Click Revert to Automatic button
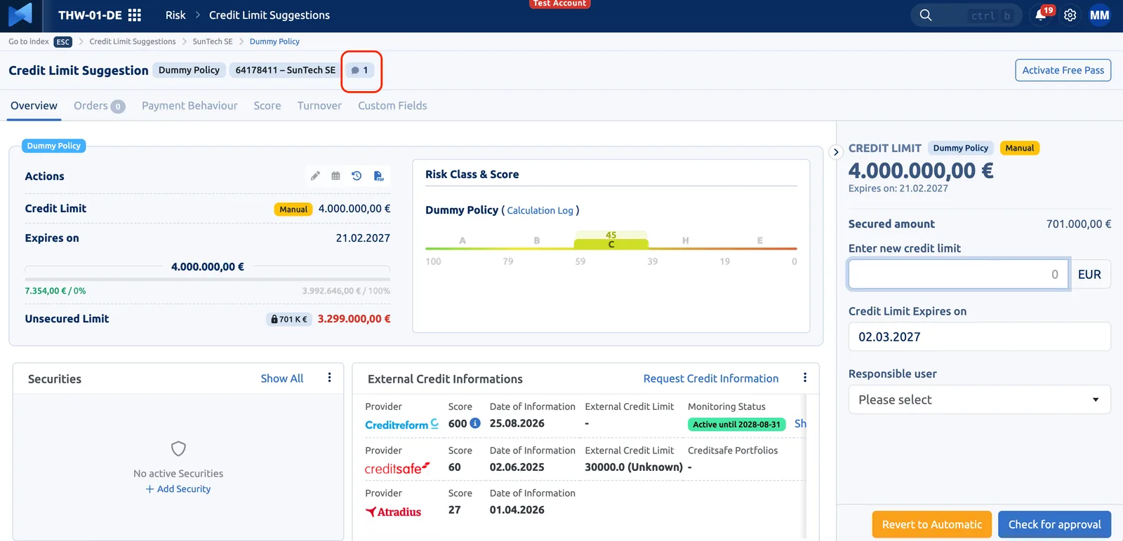 931,524
